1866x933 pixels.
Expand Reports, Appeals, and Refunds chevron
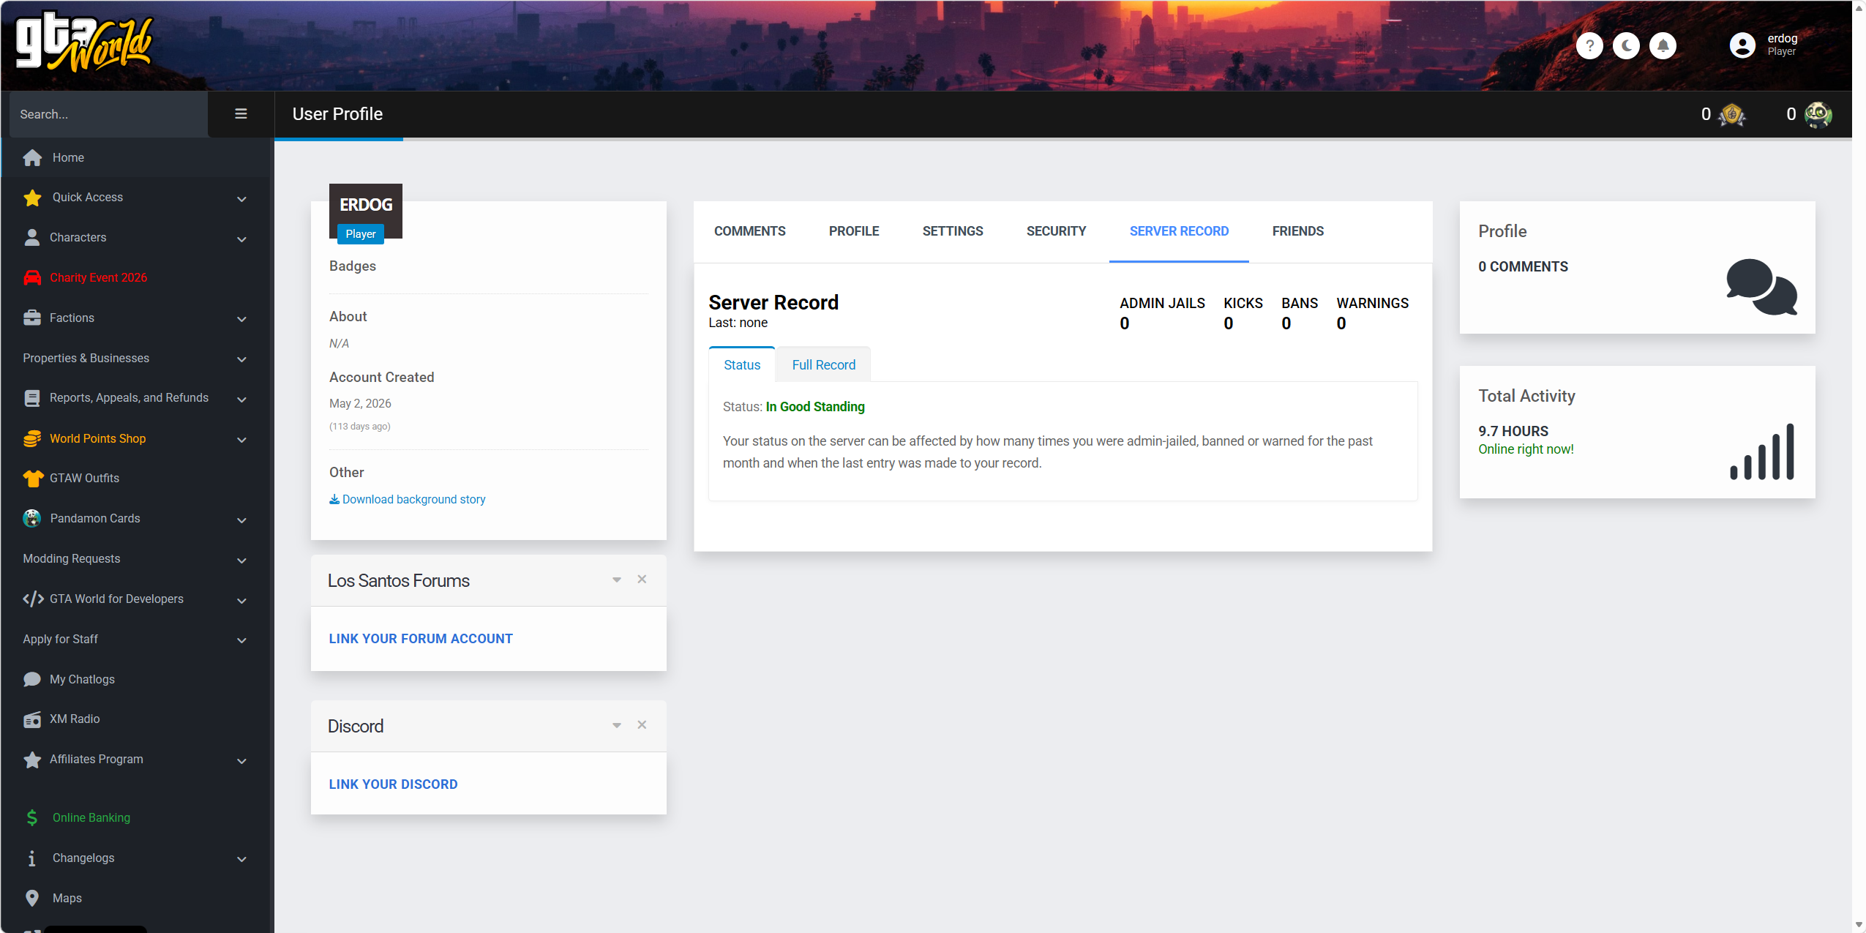(x=241, y=400)
